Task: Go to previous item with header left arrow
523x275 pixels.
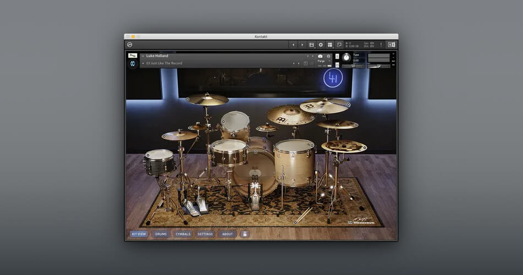Action: pos(293,45)
